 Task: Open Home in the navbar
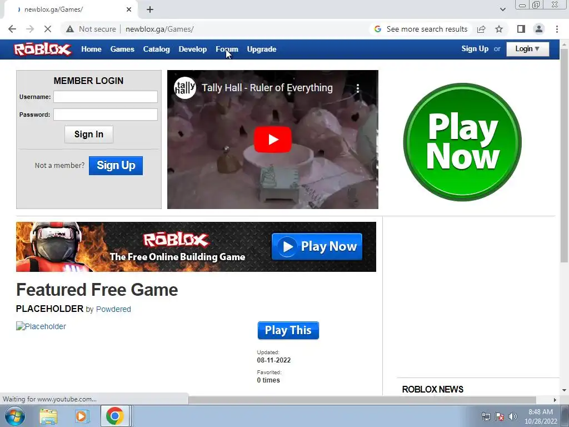(91, 49)
